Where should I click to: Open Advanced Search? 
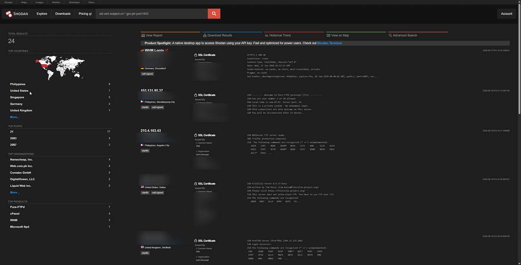pos(403,35)
